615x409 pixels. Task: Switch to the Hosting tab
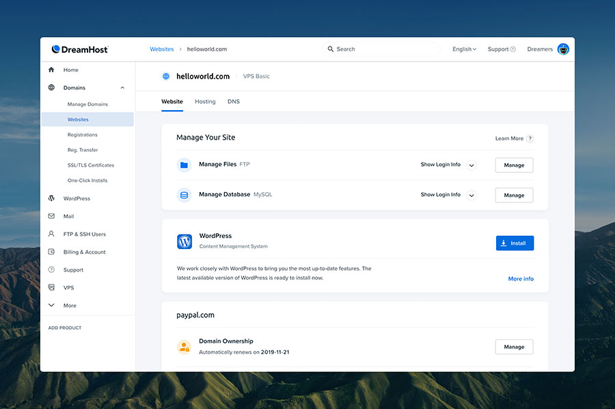[205, 101]
